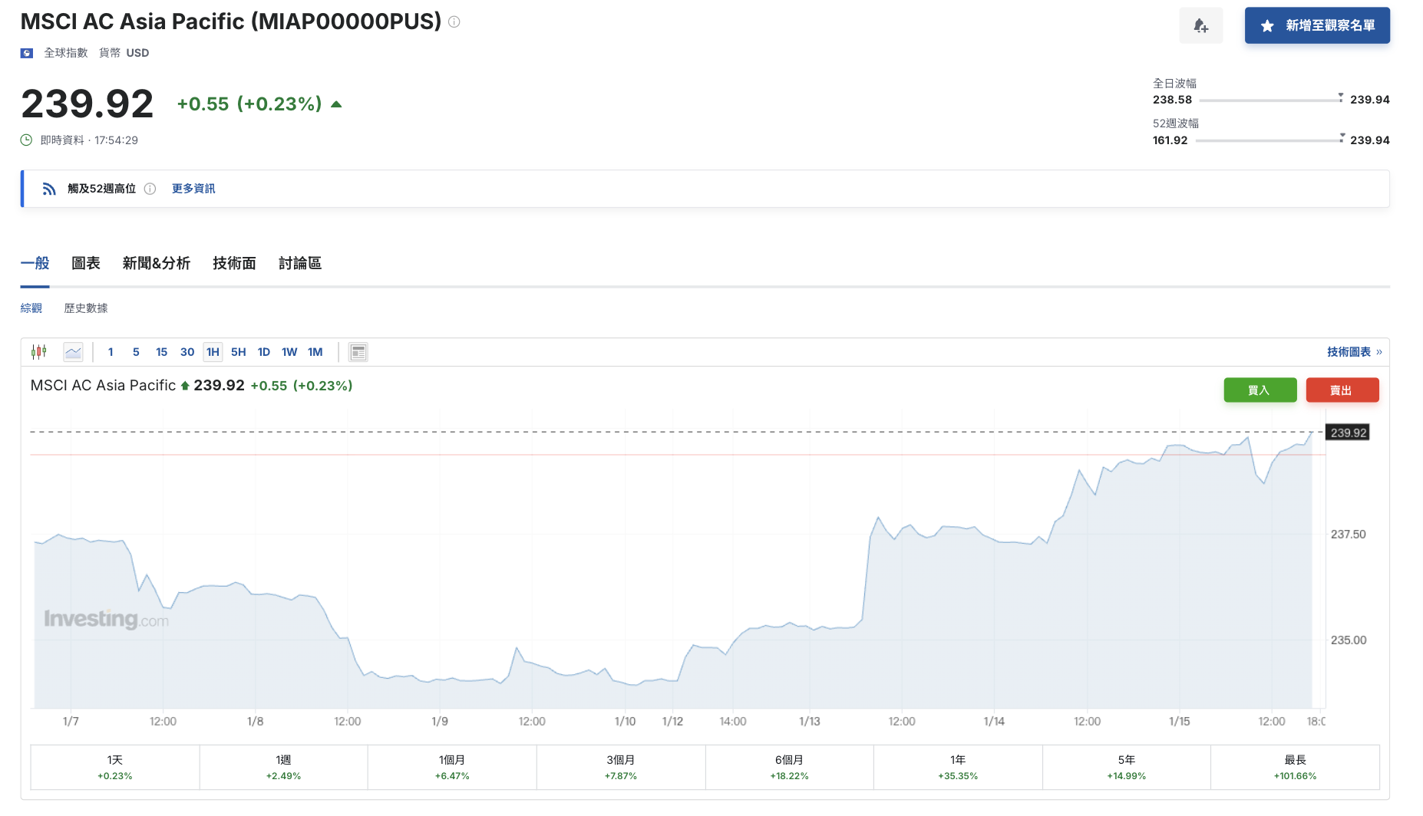This screenshot has width=1423, height=816.
Task: Click the 52週波幅 range slider marker
Action: (1342, 137)
